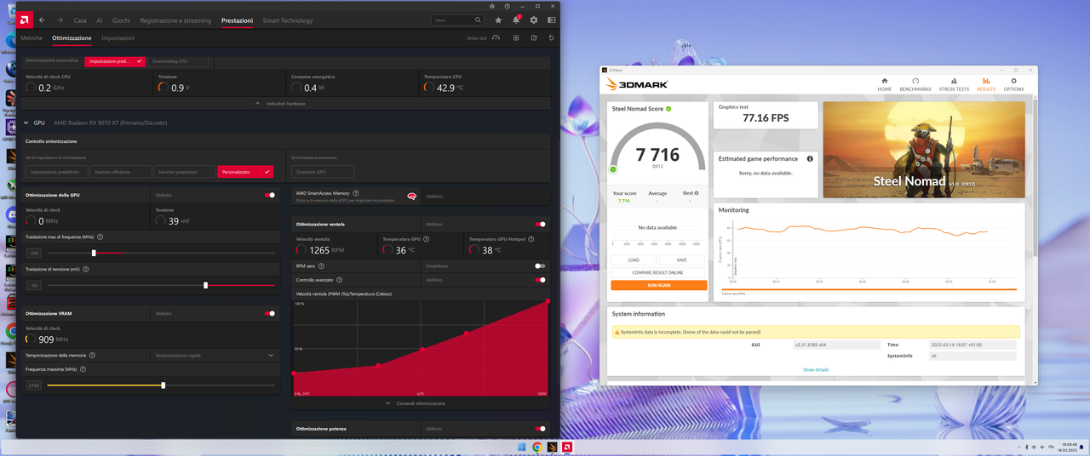Click the bug report icon in AMD title bar
Viewport: 1090px width, 456px height.
pyautogui.click(x=492, y=6)
